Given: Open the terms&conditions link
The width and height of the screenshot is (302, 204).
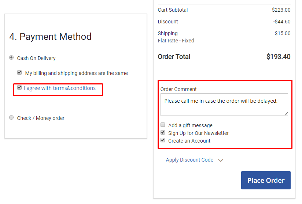Looking at the screenshot, I should (x=74, y=88).
